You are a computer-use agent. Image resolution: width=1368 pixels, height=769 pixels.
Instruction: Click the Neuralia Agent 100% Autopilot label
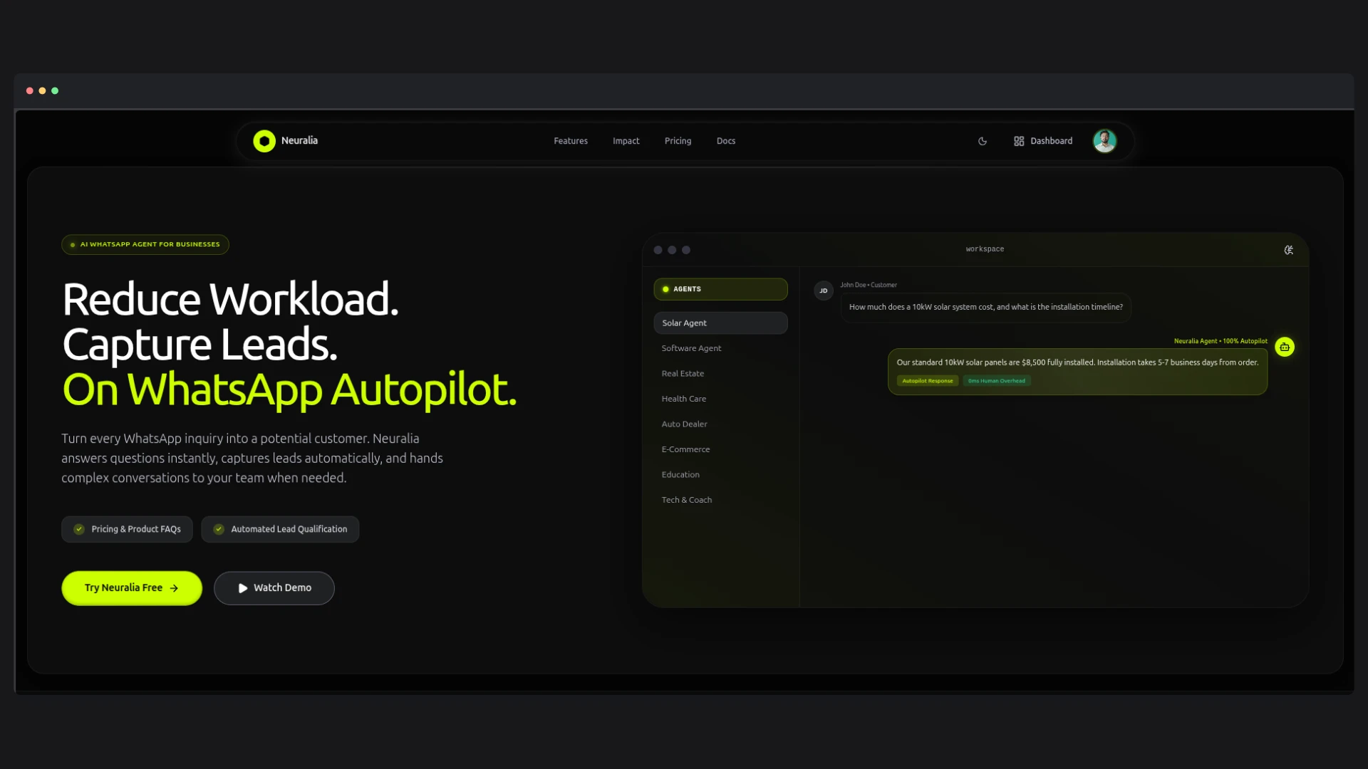1221,341
